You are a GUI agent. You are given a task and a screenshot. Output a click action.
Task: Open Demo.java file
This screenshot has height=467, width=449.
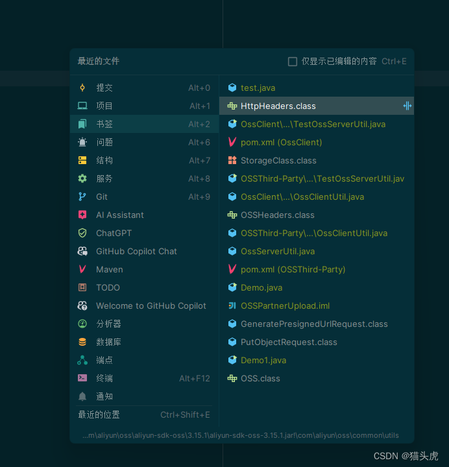pyautogui.click(x=317, y=288)
